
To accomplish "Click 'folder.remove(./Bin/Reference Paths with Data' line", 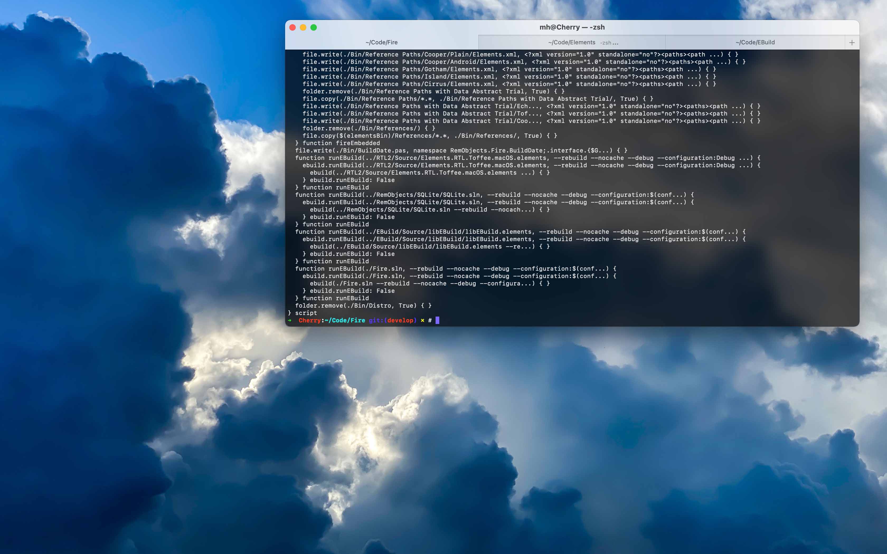I will (433, 92).
